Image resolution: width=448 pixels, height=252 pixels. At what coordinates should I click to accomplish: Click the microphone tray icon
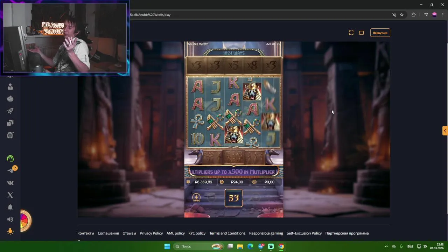point(401,246)
